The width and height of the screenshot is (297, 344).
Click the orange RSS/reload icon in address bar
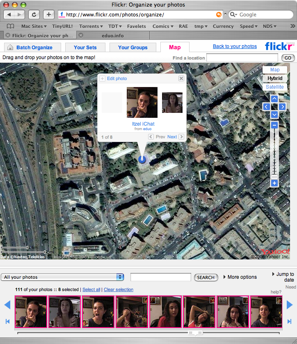tap(219, 15)
